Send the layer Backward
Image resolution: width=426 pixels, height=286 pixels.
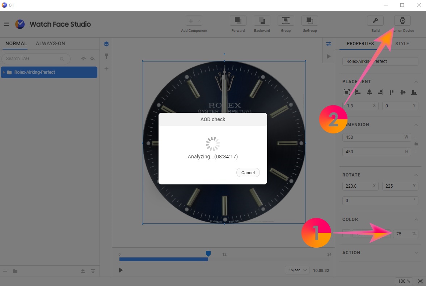(x=262, y=21)
